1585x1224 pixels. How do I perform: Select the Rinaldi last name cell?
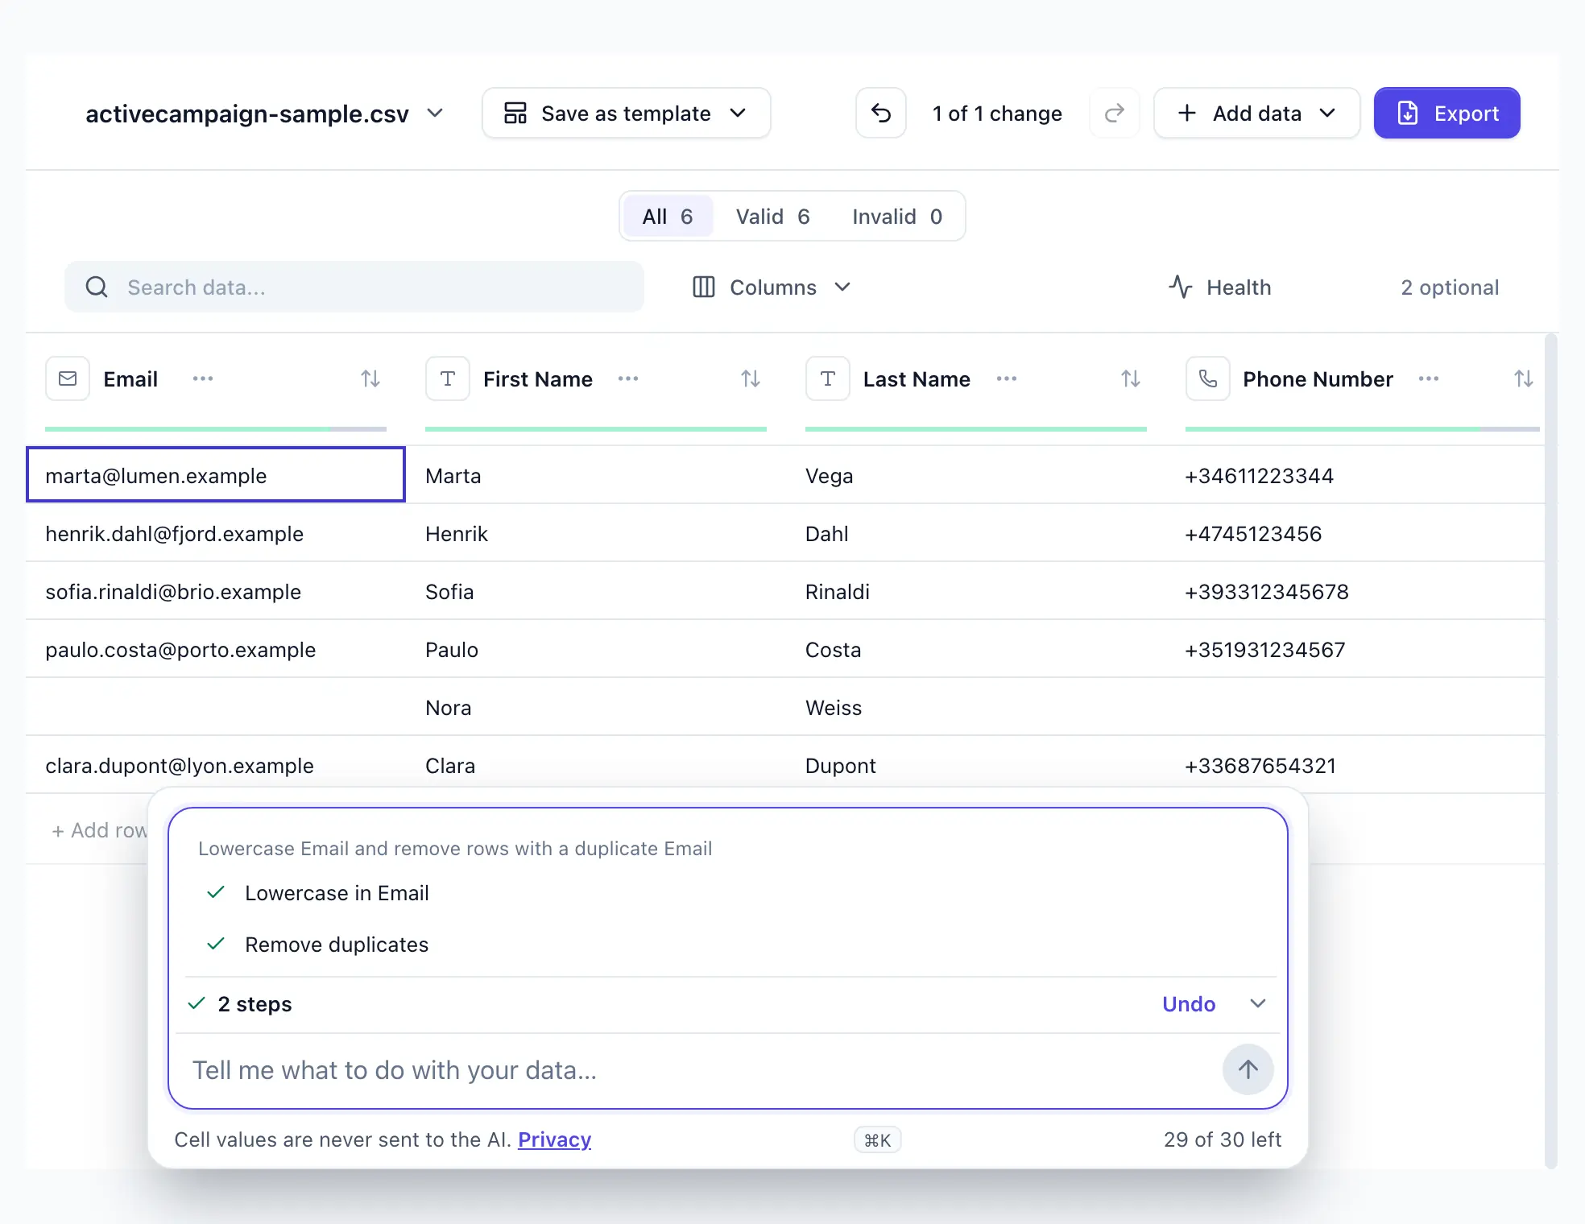[x=976, y=591]
